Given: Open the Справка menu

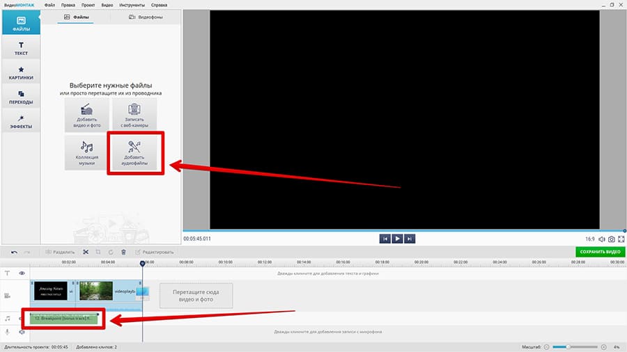Looking at the screenshot, I should pyautogui.click(x=159, y=5).
